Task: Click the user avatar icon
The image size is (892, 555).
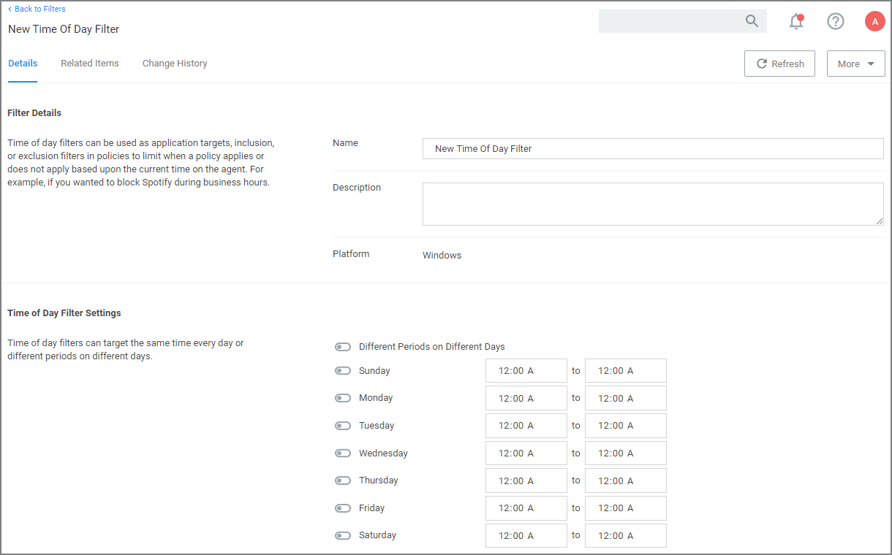Action: click(874, 21)
